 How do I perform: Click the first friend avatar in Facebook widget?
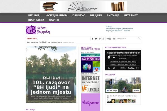pos(109,101)
